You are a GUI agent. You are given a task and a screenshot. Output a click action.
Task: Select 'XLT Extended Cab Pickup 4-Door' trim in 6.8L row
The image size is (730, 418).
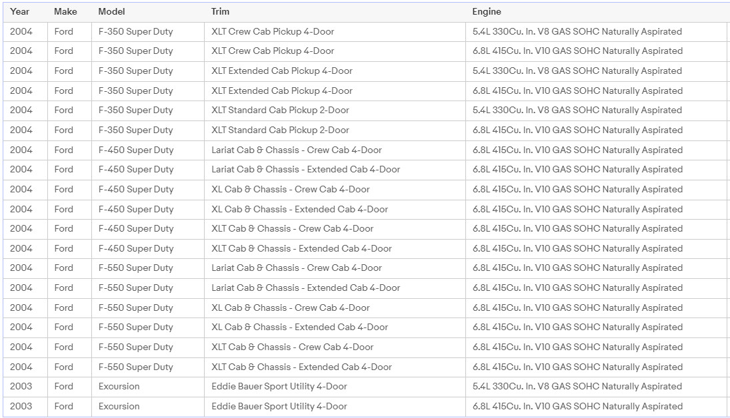tap(281, 91)
